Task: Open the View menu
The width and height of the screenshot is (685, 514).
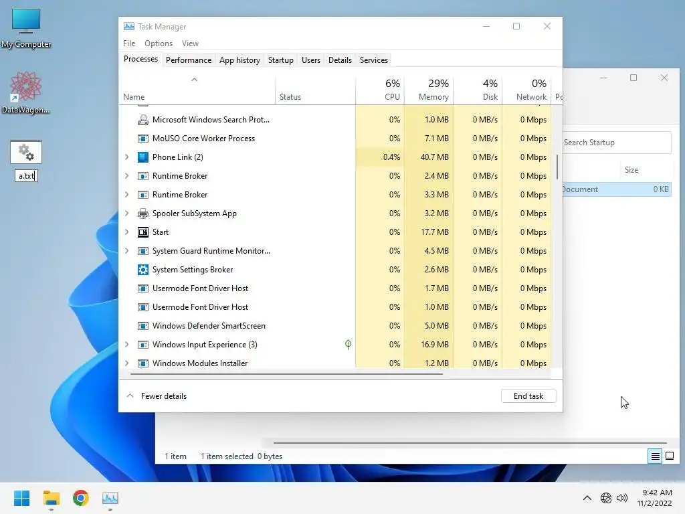Action: (190, 44)
